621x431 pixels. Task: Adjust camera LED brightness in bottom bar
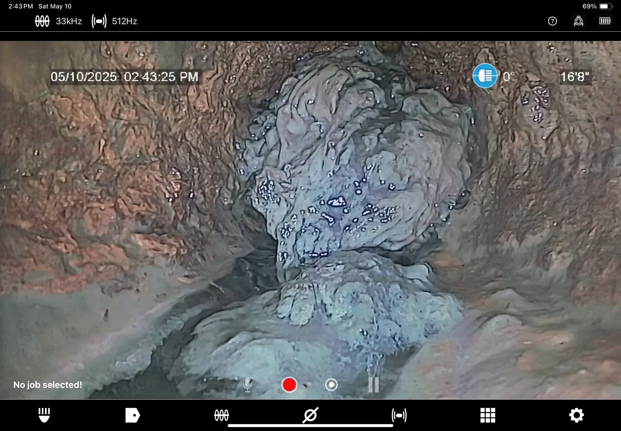pos(44,415)
